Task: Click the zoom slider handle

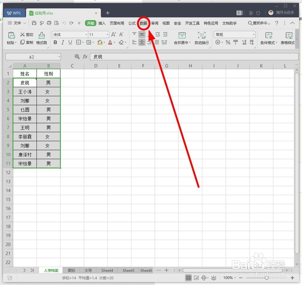Action: pos(267,278)
